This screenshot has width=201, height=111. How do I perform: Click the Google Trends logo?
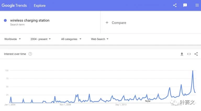click(14, 5)
